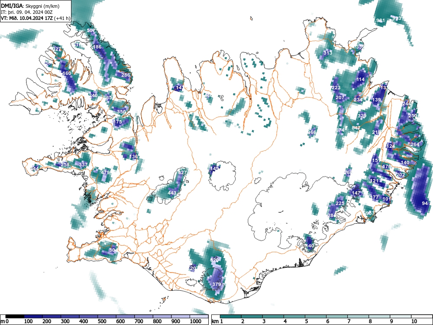The height and width of the screenshot is (325, 433).
Task: Click the 337 visibility number
Action: tap(83, 165)
